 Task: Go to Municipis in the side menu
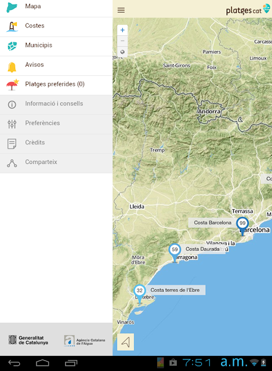tap(56, 46)
